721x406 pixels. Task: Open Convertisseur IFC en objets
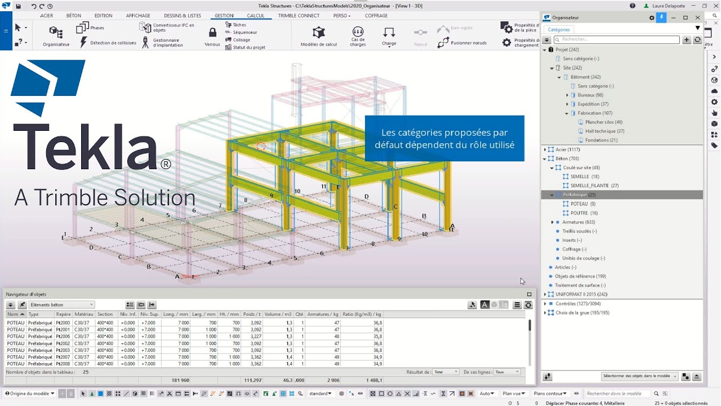click(167, 28)
